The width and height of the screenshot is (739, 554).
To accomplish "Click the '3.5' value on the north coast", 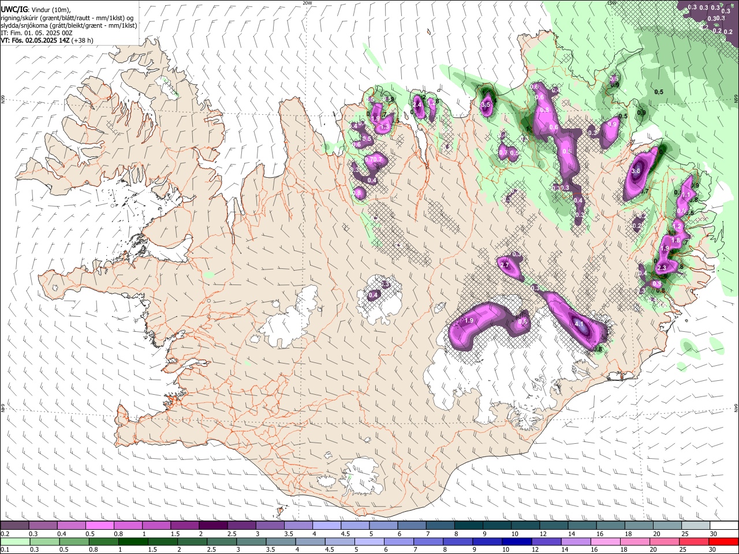I will (x=486, y=105).
